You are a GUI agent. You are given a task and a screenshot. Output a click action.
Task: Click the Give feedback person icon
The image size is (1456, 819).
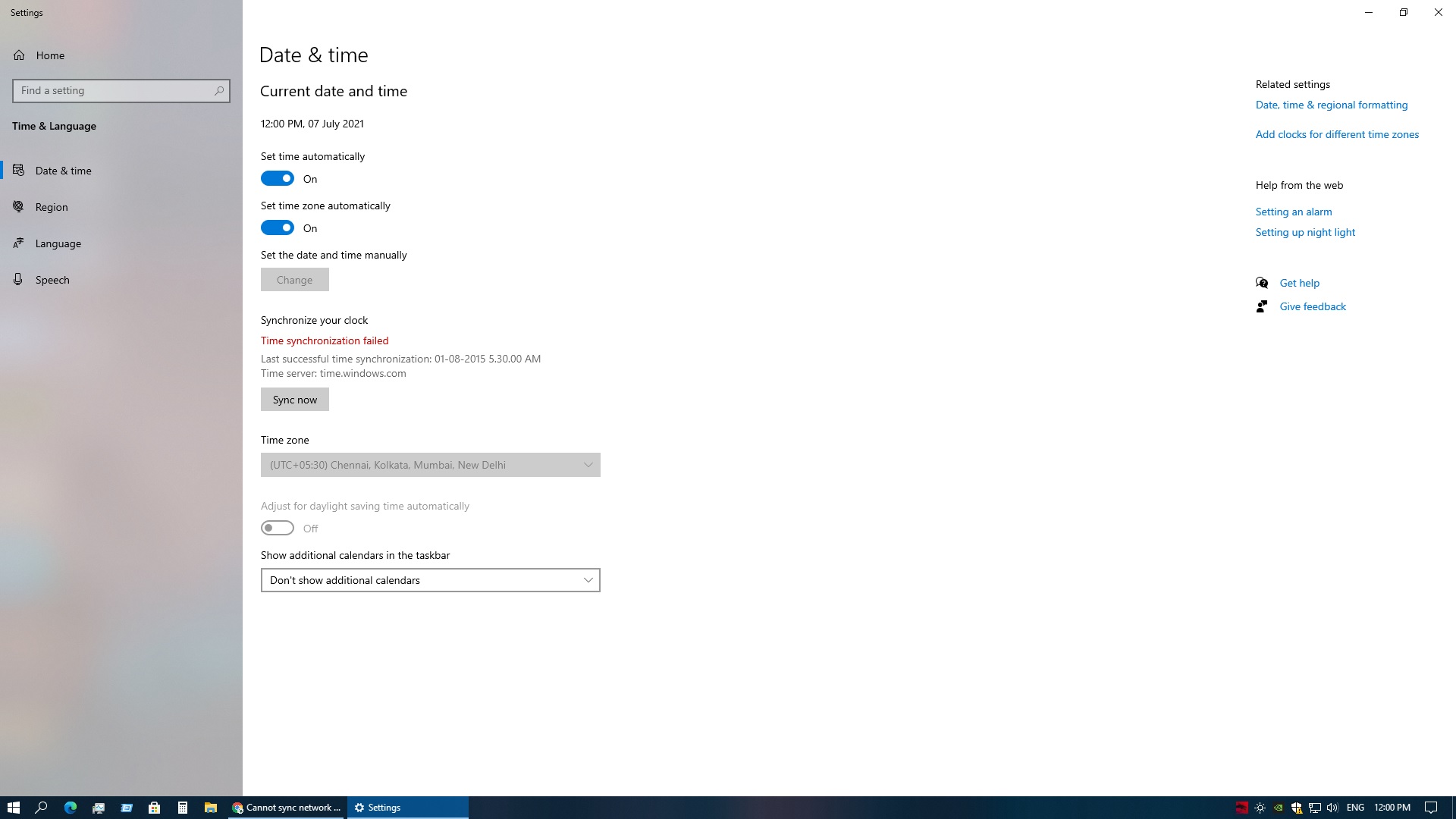1262,306
